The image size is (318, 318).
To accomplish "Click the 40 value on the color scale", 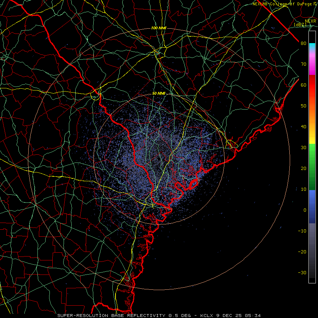I will point(304,127).
